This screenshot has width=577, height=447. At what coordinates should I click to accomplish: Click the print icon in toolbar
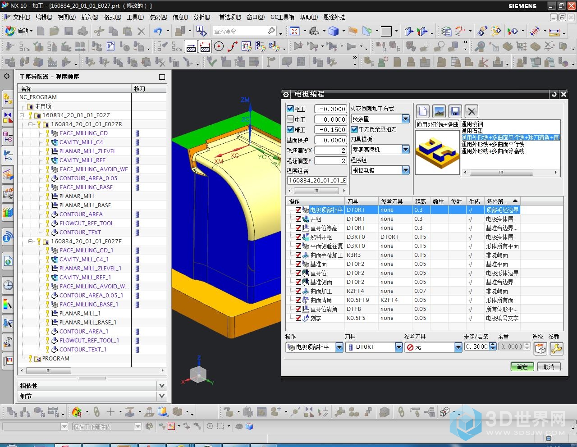point(82,31)
